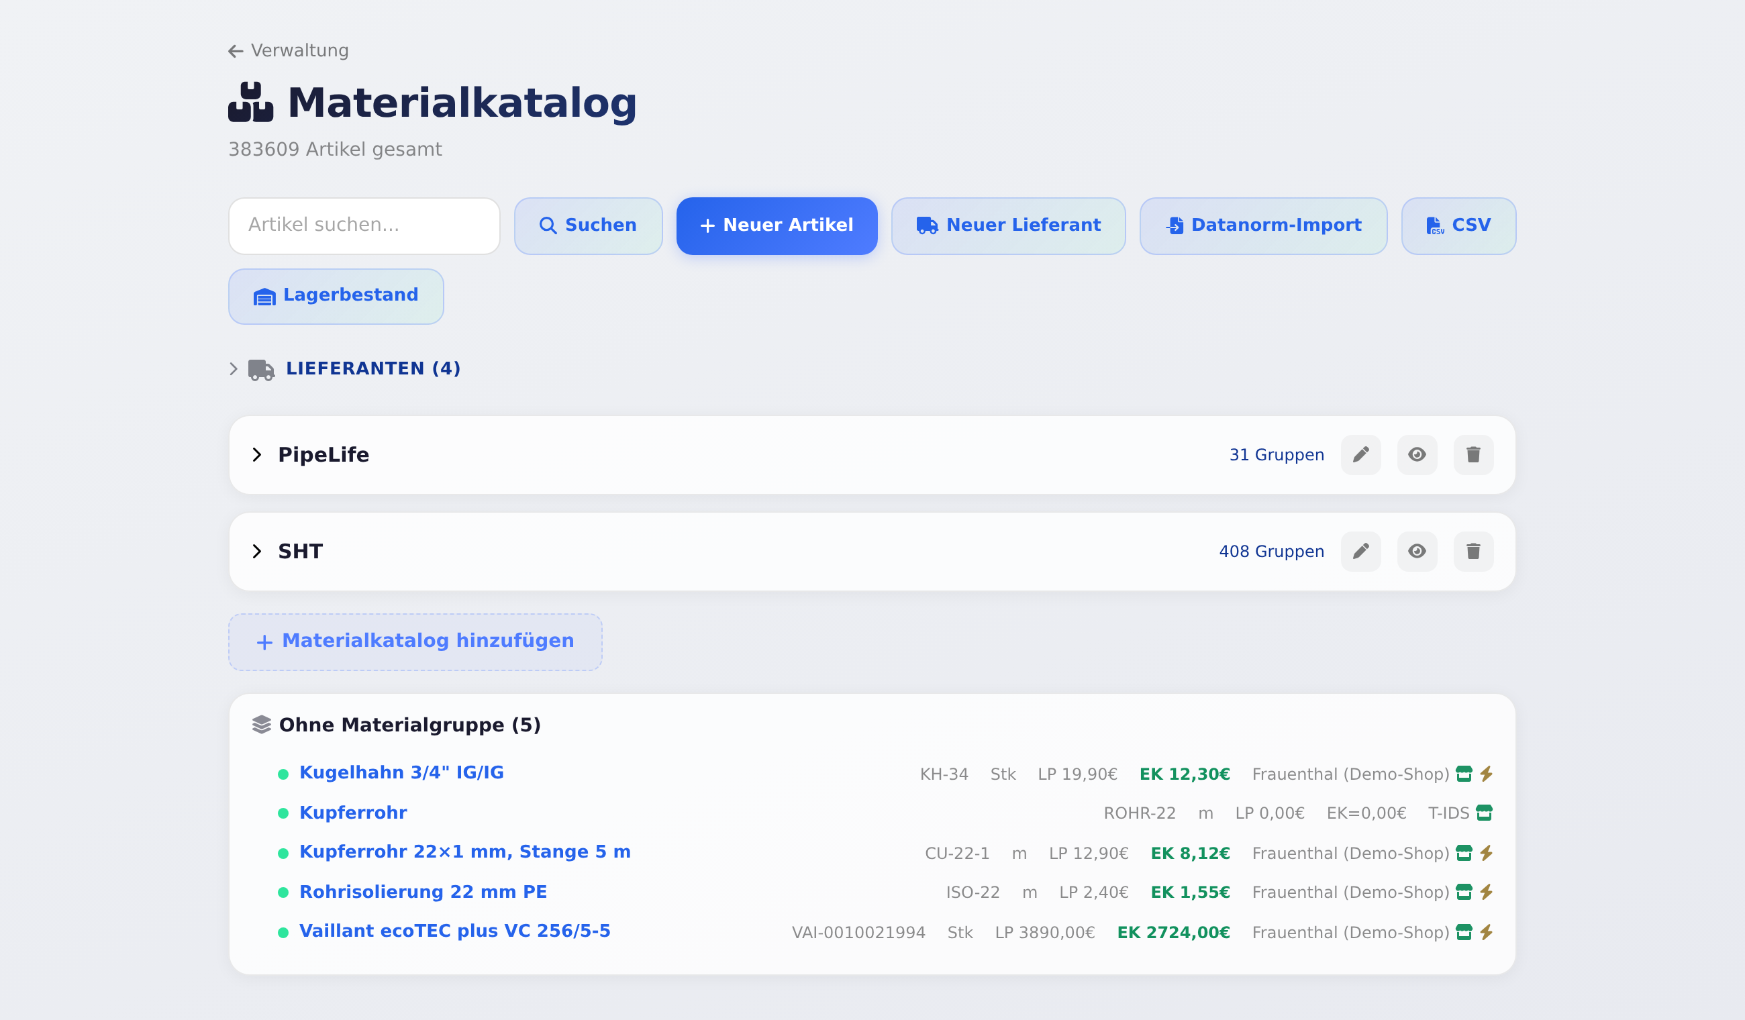Expand the LIEFERANTEN (4) section

tap(344, 368)
